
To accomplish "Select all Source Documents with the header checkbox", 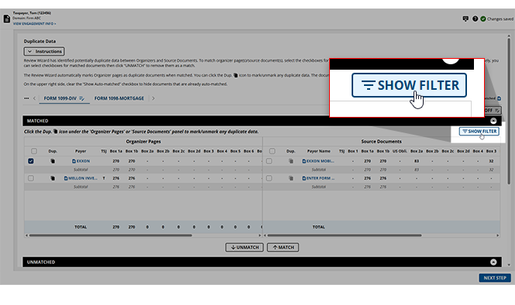I will 272,151.
